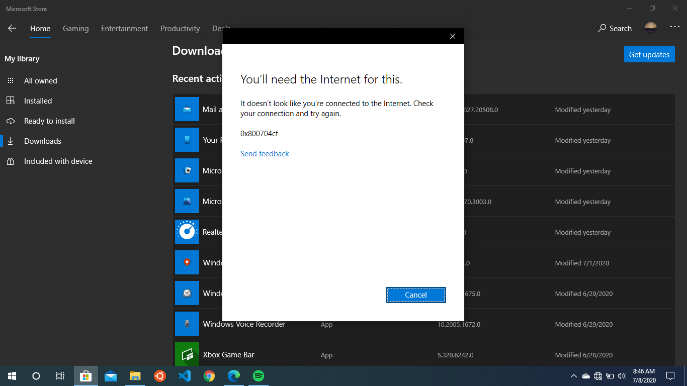
Task: Select All owned in My library
Action: tap(41, 81)
